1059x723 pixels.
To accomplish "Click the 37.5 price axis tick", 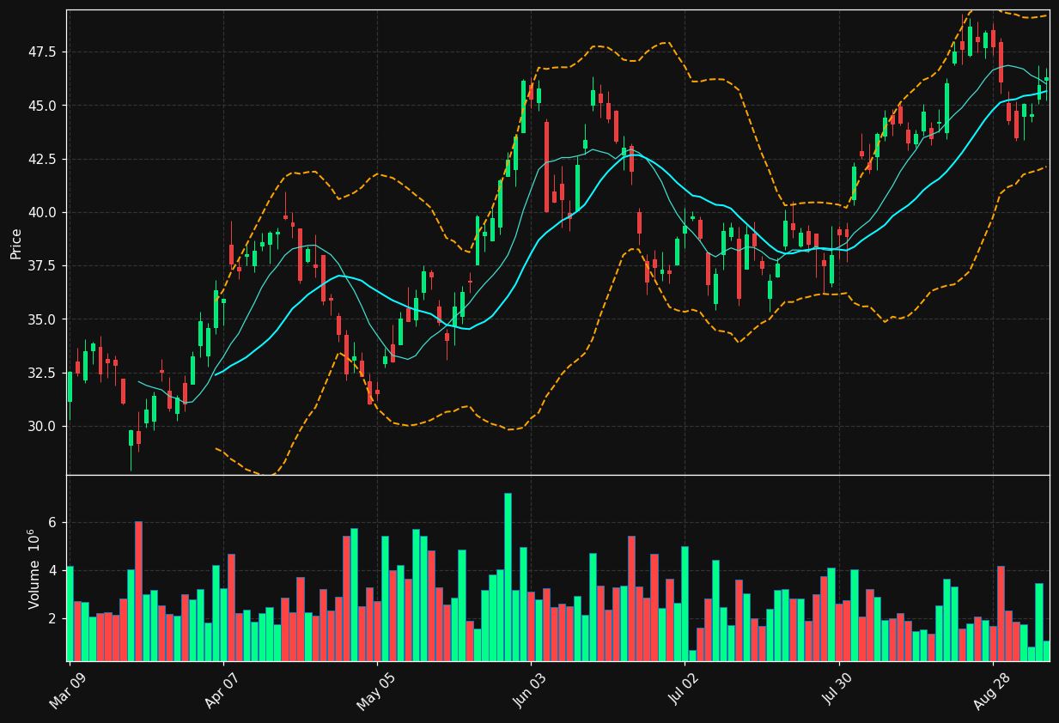I will (x=42, y=266).
